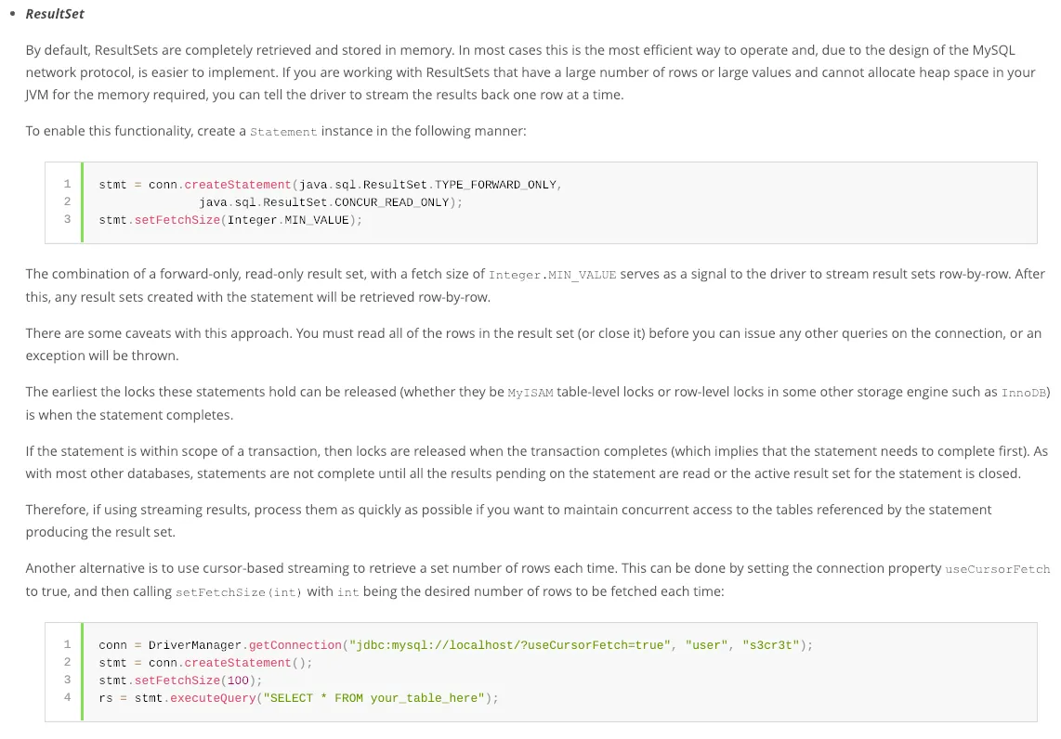Viewport: 1061px width, 739px height.
Task: Click the jdbc:mysql://localhost connection string
Action: click(x=509, y=645)
